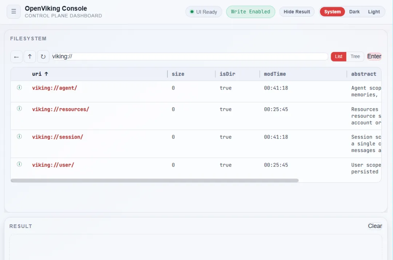Viewport: 393px width, 260px height.
Task: Go up one directory level arrow
Action: point(30,57)
